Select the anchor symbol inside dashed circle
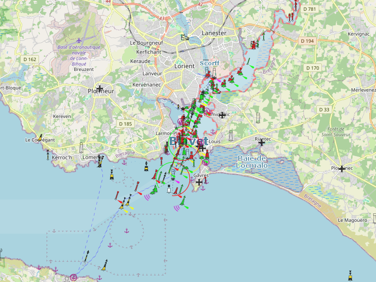Viewport: 376px width, 282px height. pos(126,230)
